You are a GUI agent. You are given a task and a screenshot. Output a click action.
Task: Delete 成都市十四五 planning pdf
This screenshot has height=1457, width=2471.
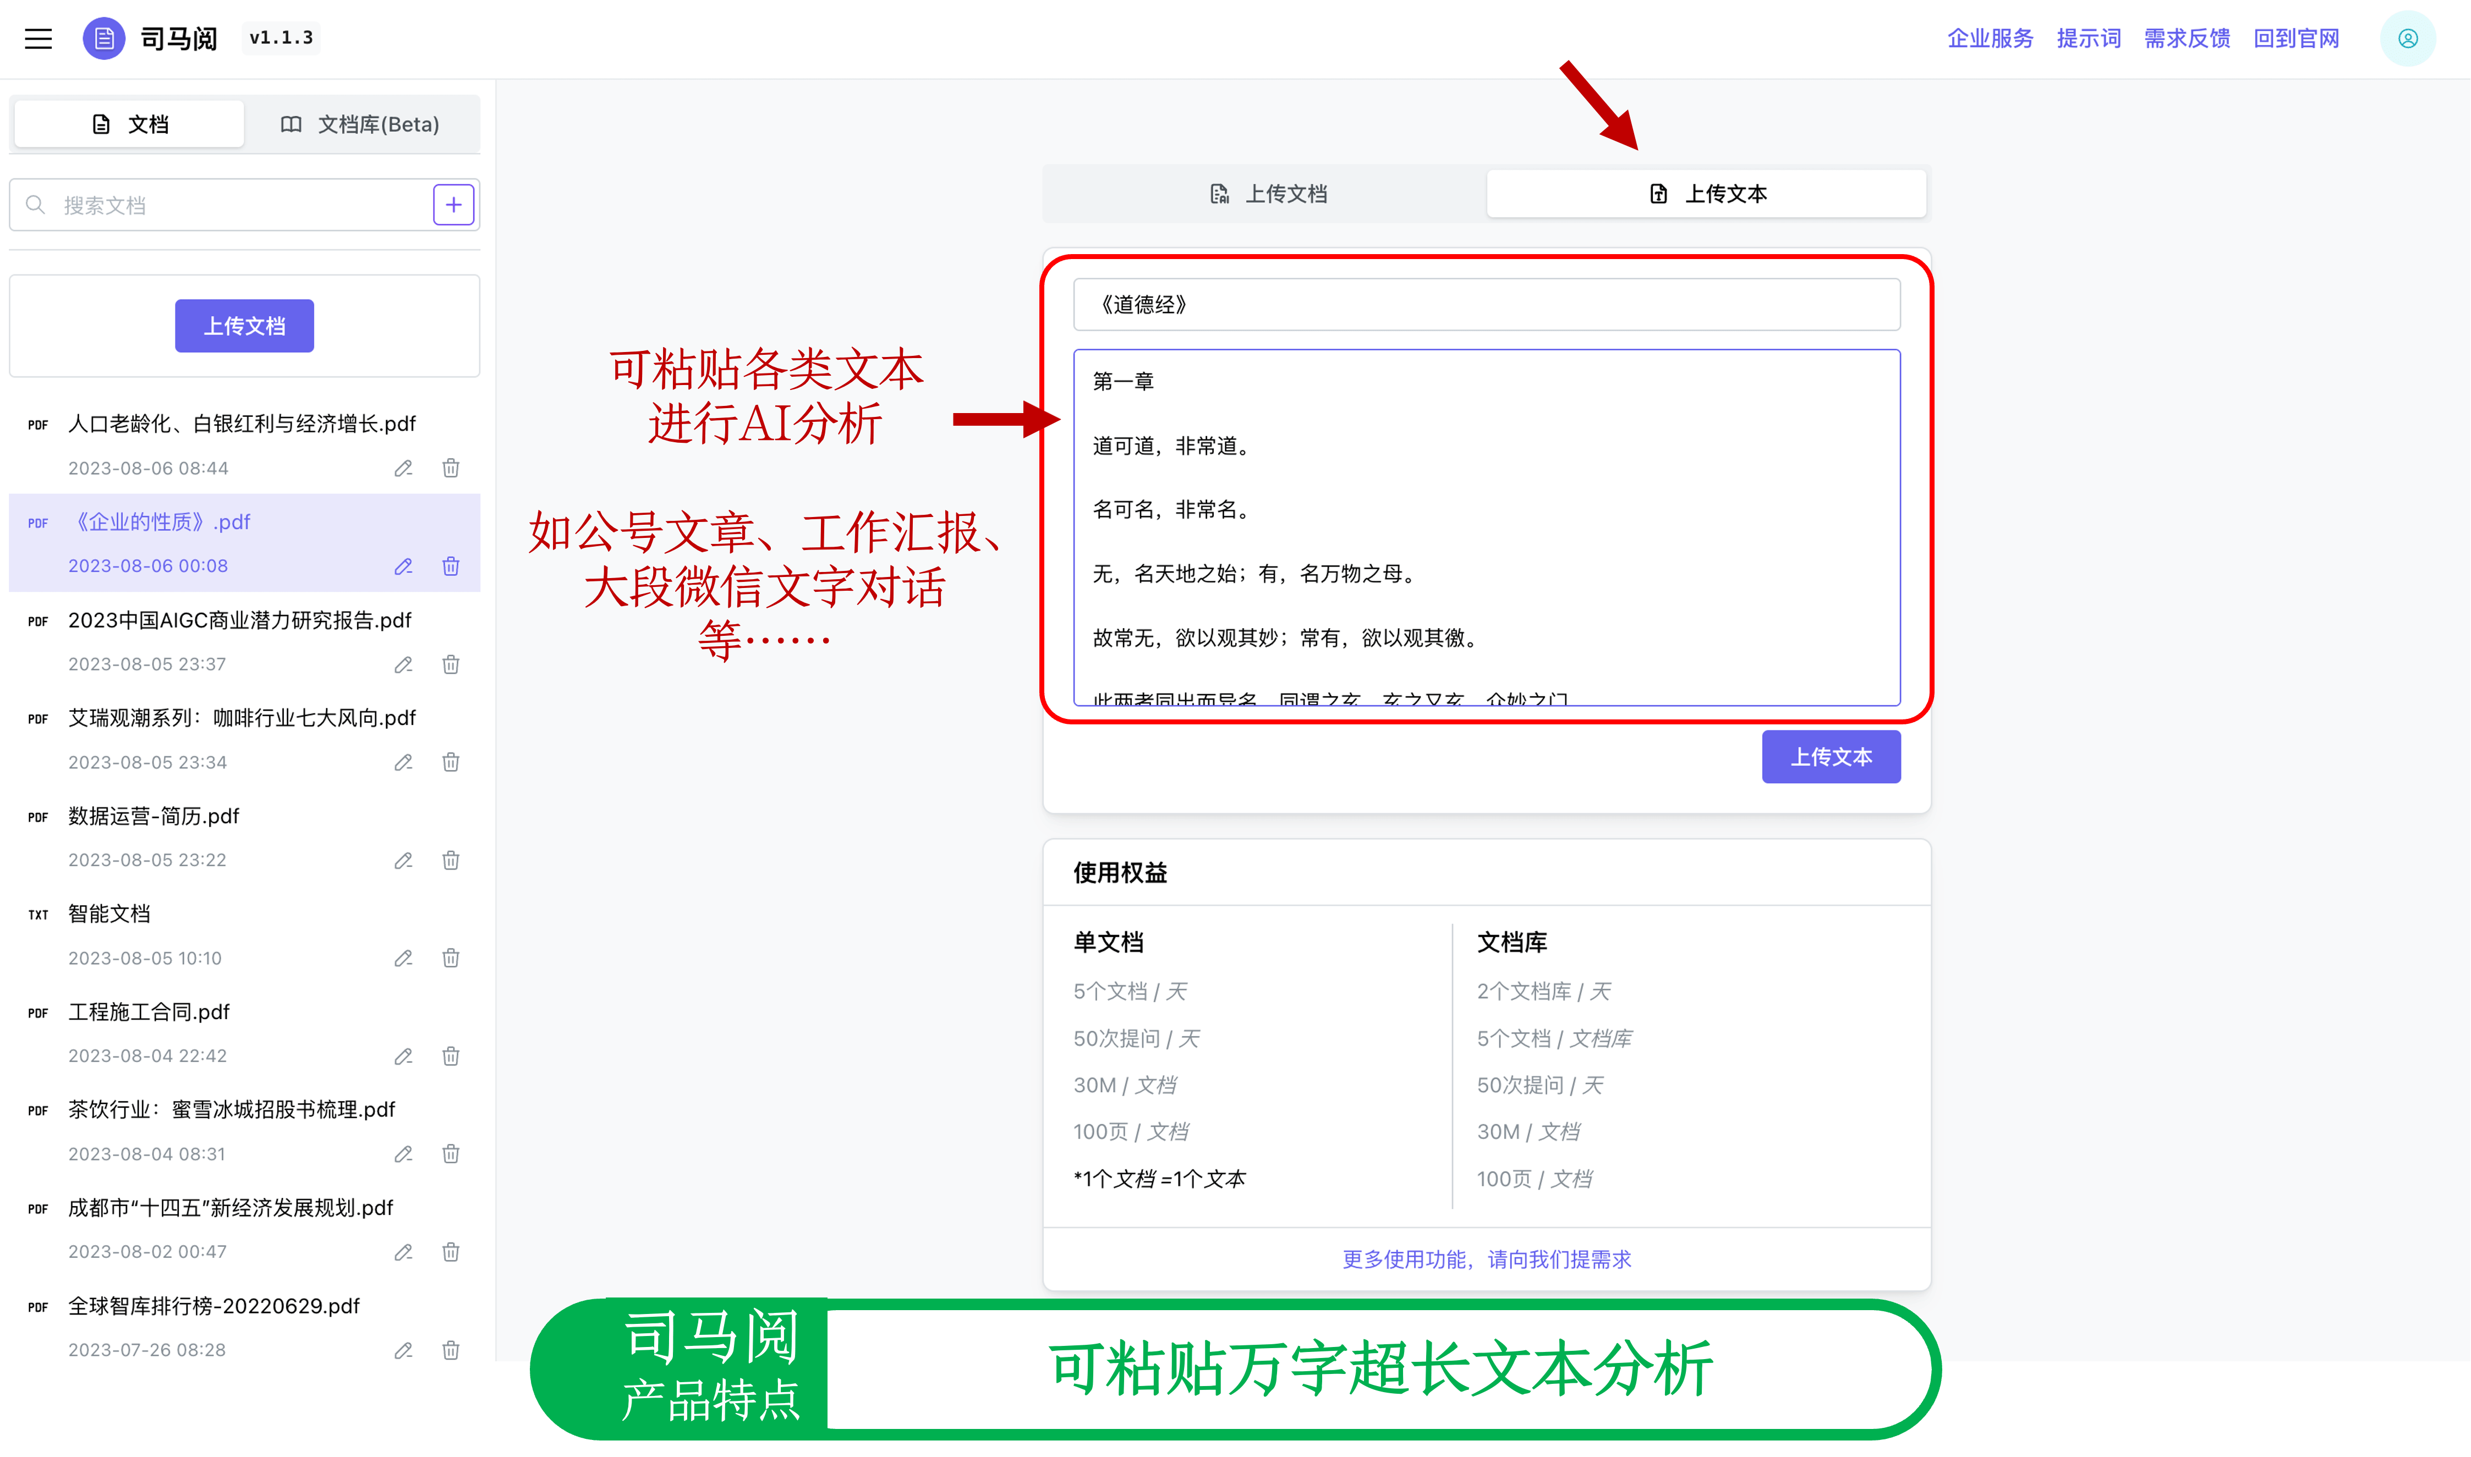point(451,1253)
